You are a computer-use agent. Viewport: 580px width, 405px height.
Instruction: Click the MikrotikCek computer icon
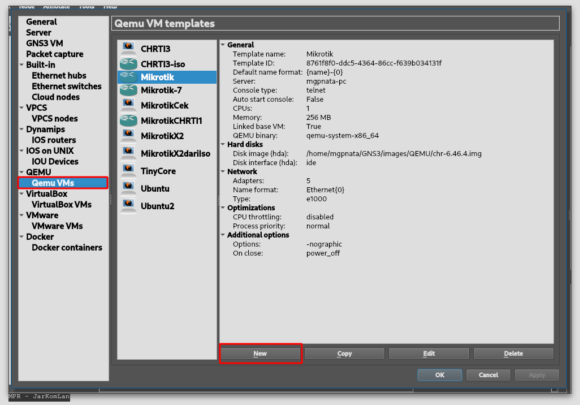pos(128,105)
